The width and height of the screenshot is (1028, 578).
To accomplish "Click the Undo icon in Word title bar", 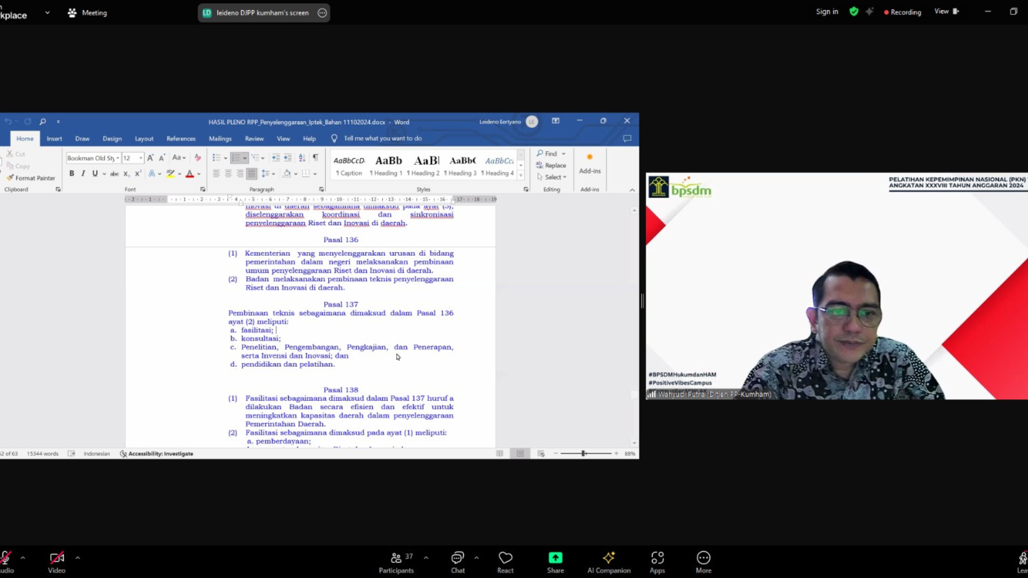I will (x=8, y=121).
